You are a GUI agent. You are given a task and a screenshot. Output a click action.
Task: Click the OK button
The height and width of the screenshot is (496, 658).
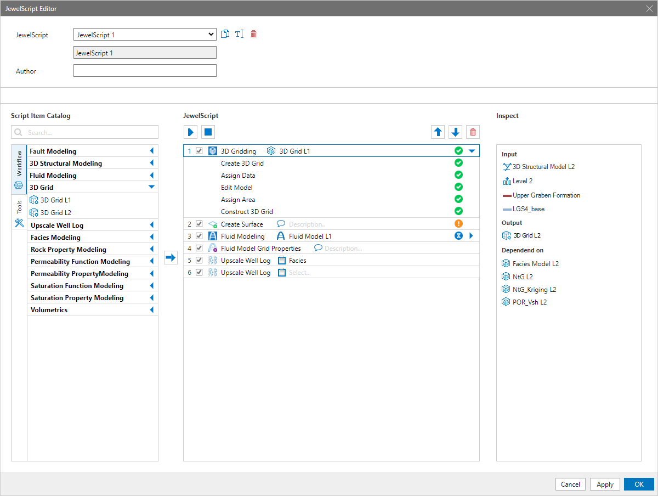point(639,484)
